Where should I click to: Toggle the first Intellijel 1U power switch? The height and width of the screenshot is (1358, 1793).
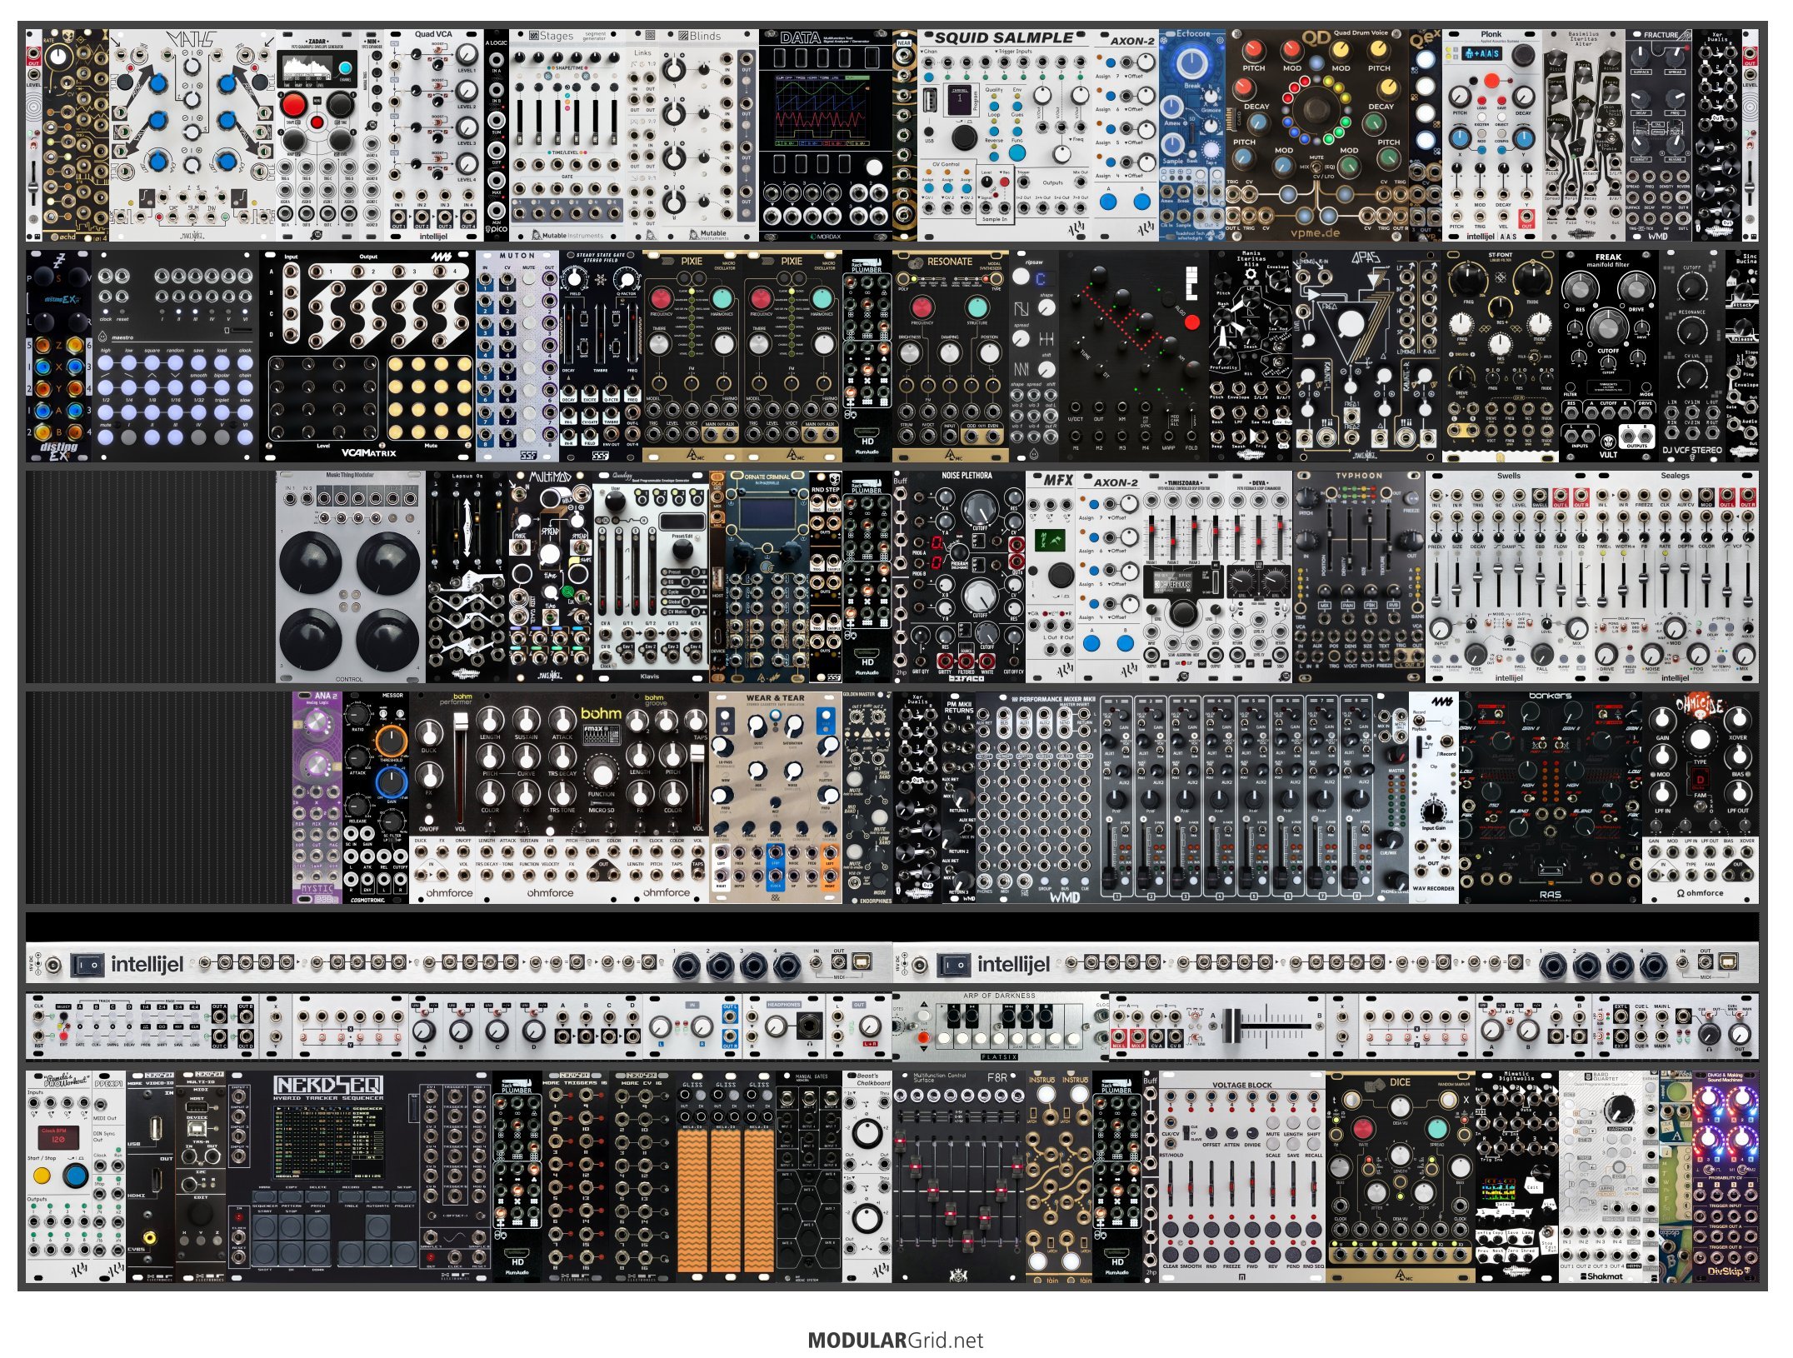87,965
